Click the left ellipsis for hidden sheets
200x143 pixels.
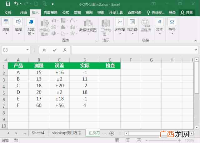click(x=24, y=133)
